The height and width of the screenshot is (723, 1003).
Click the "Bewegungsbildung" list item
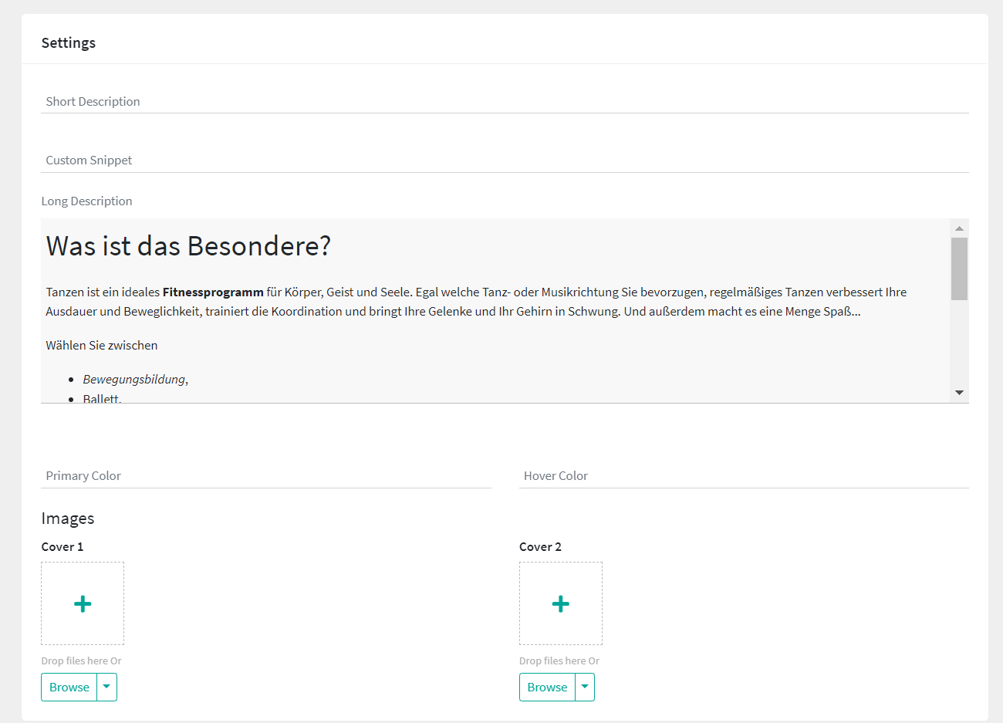point(134,380)
